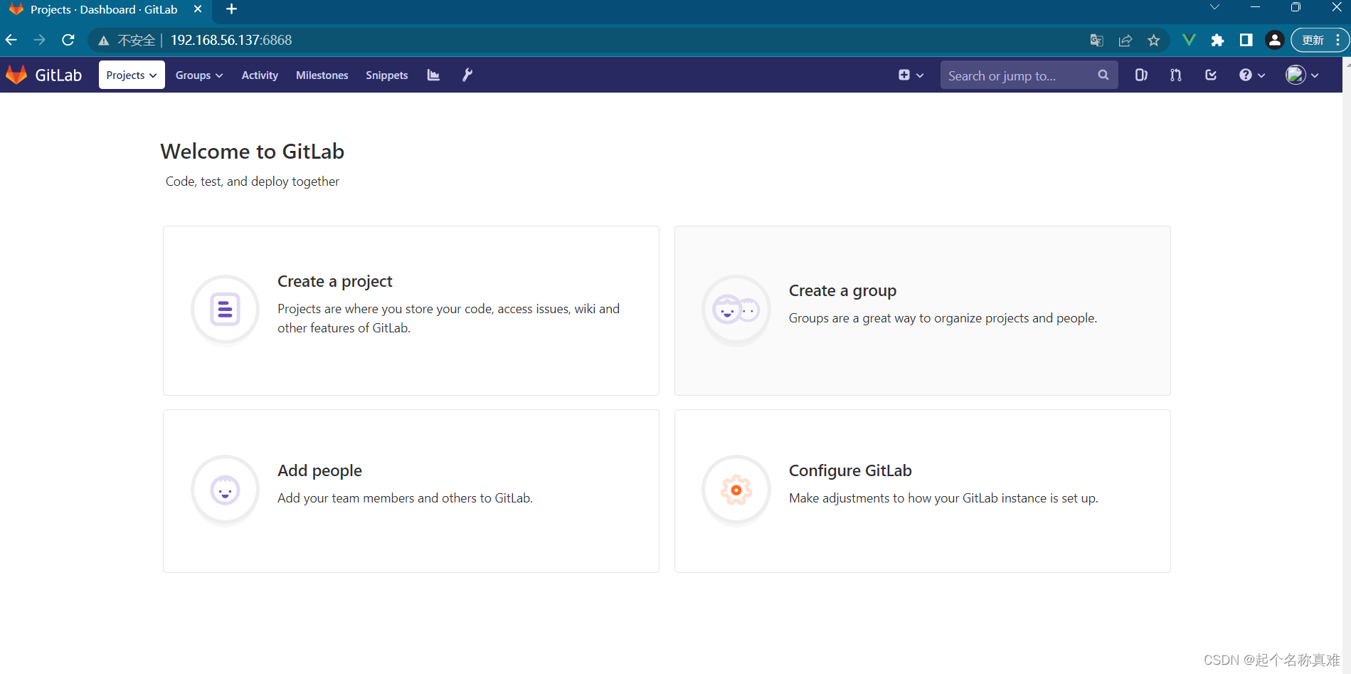Click Add people heading
Screen dimensions: 1351x674
pos(319,470)
